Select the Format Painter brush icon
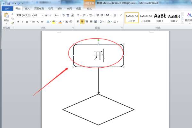This screenshot has width=192, height=128. (12, 23)
